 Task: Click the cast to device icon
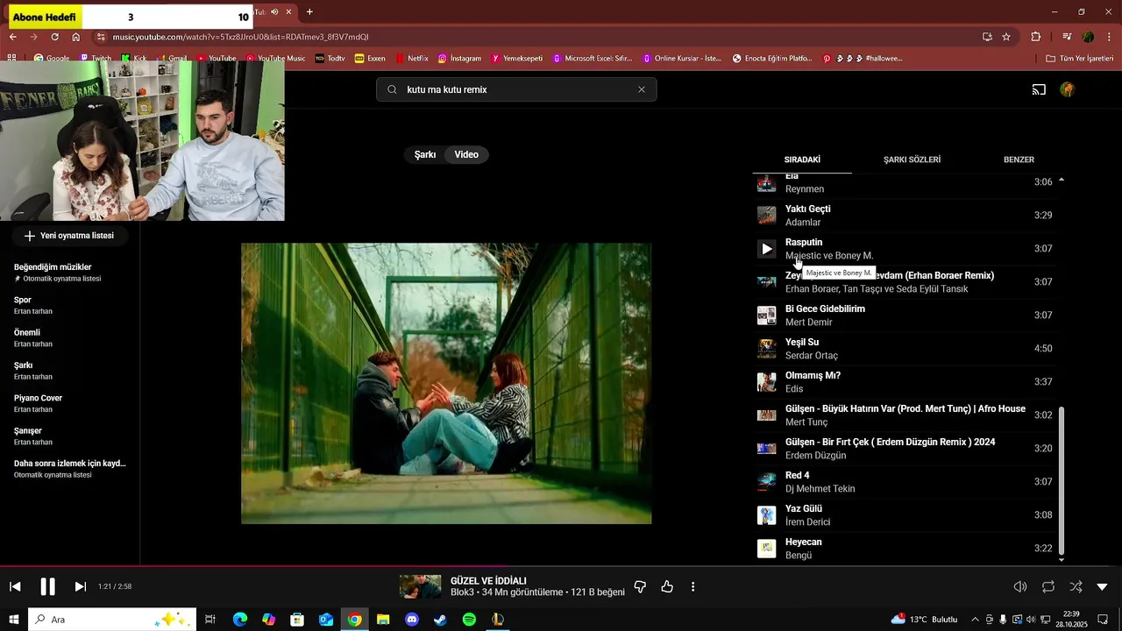point(1039,89)
